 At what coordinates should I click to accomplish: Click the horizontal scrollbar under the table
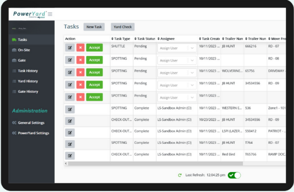[155, 163]
